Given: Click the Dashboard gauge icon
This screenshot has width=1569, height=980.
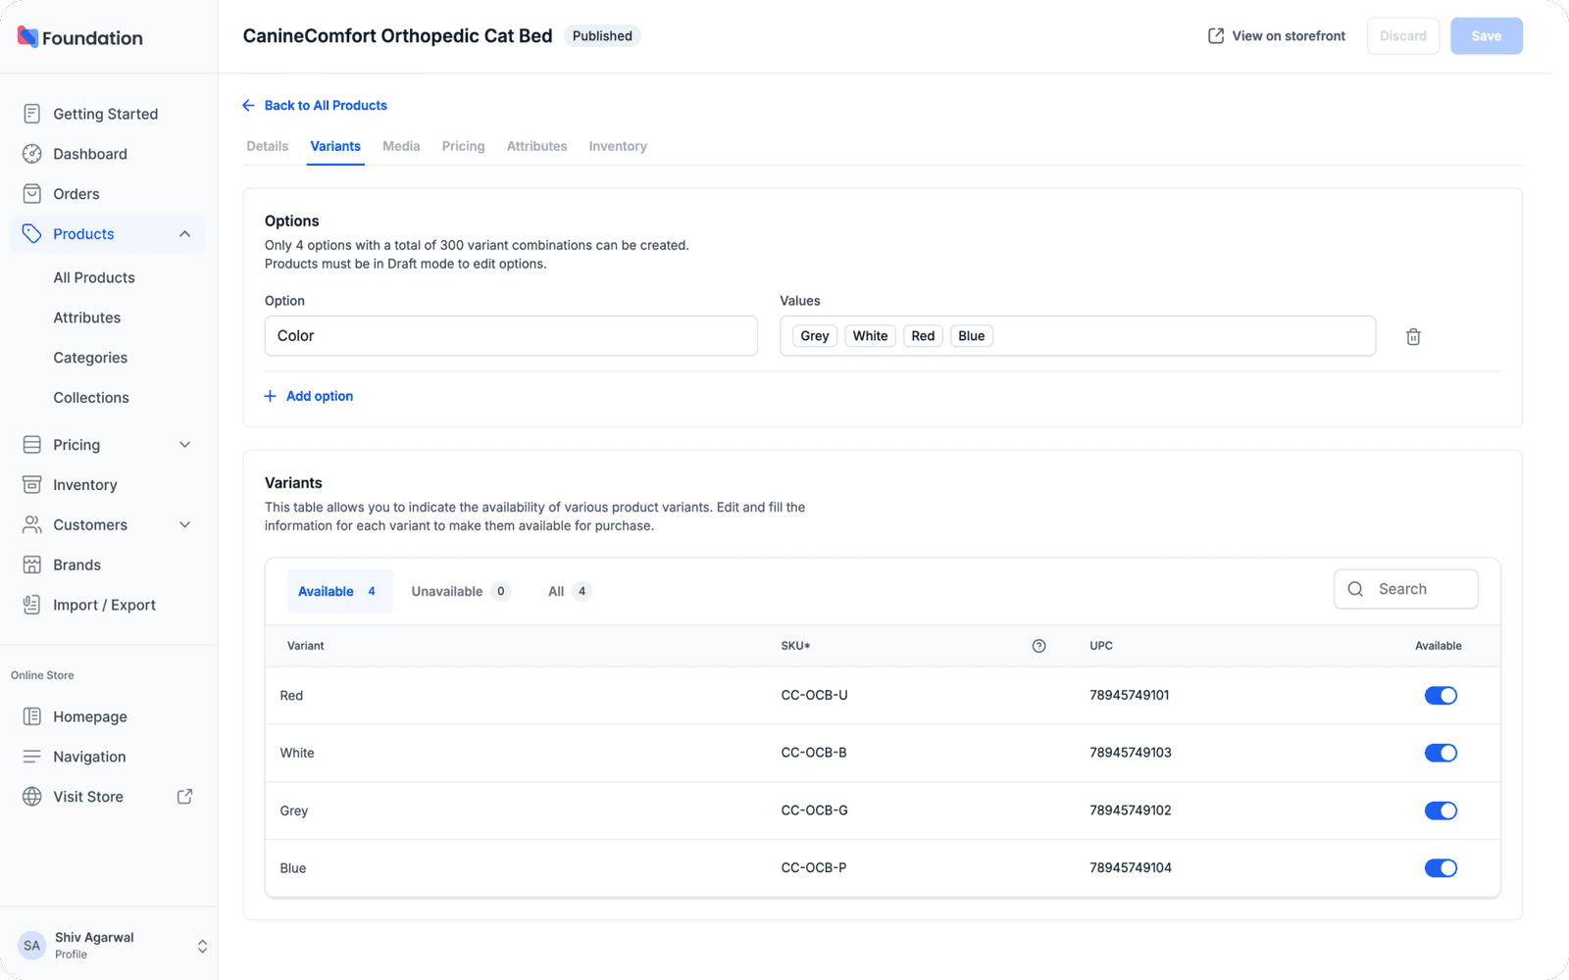Looking at the screenshot, I should point(32,154).
